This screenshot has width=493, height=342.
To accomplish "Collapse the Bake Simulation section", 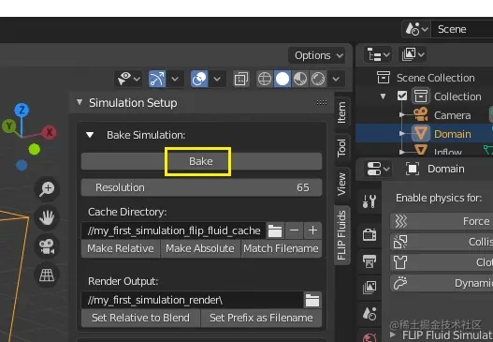I will point(90,135).
